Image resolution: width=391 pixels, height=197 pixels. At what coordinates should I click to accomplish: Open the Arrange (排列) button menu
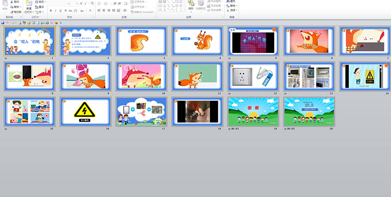coord(191,6)
